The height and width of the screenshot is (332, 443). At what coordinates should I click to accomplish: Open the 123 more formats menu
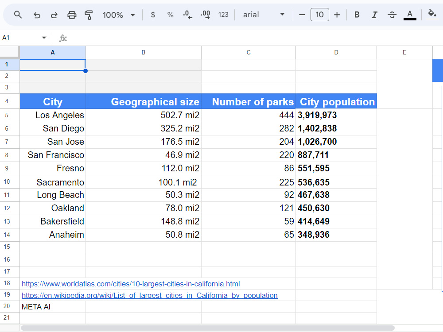tap(223, 15)
